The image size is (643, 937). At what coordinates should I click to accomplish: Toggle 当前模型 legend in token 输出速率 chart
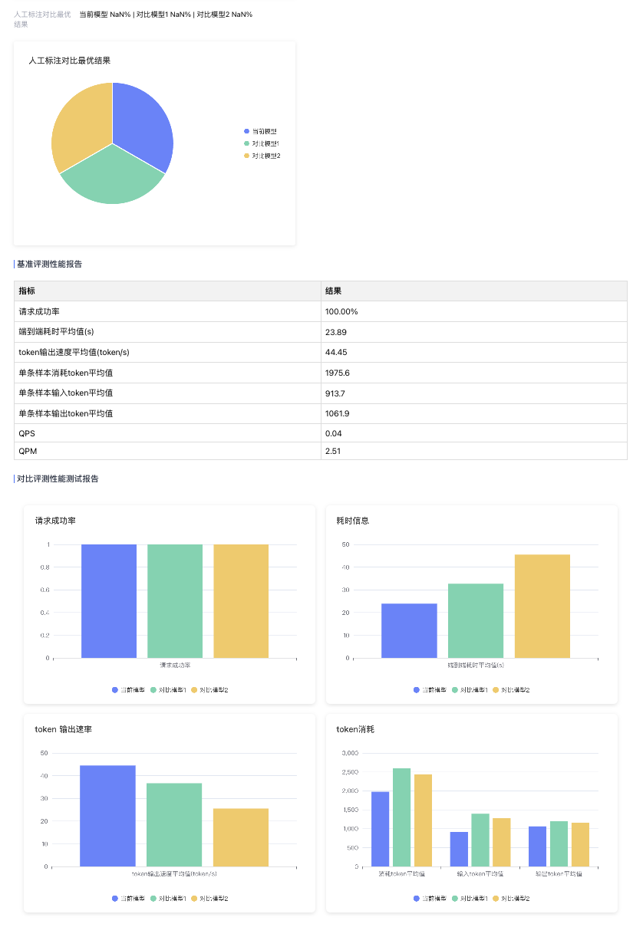[128, 899]
